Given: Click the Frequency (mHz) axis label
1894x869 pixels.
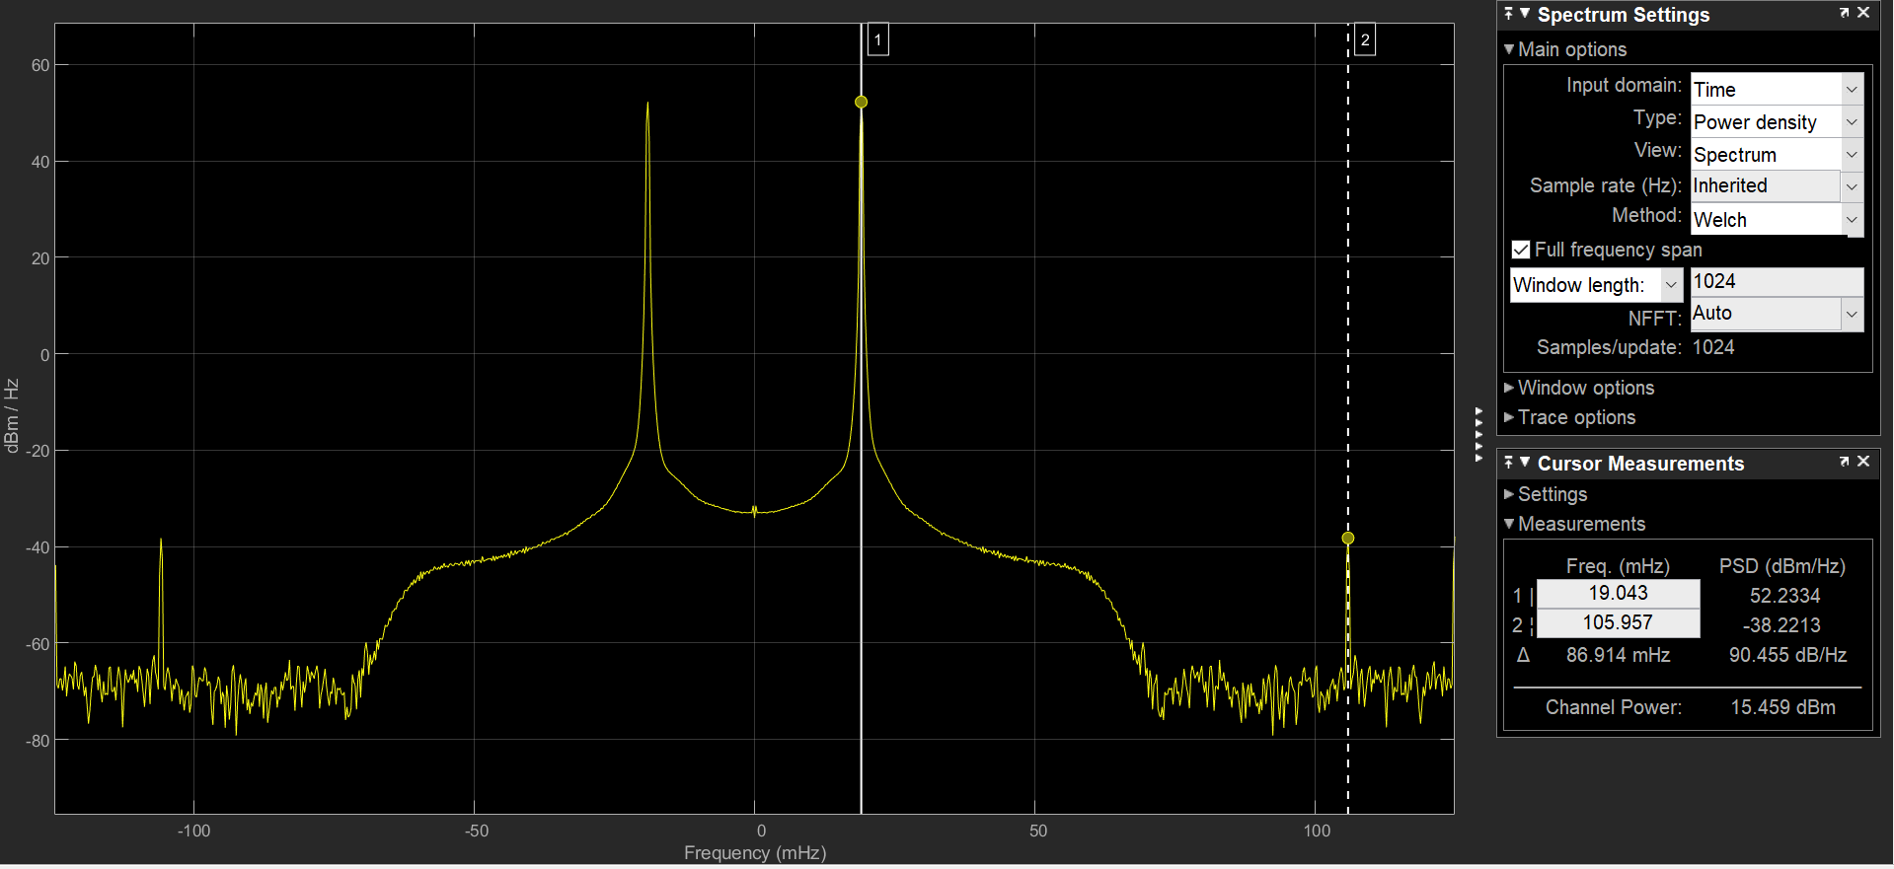Looking at the screenshot, I should pos(755,853).
